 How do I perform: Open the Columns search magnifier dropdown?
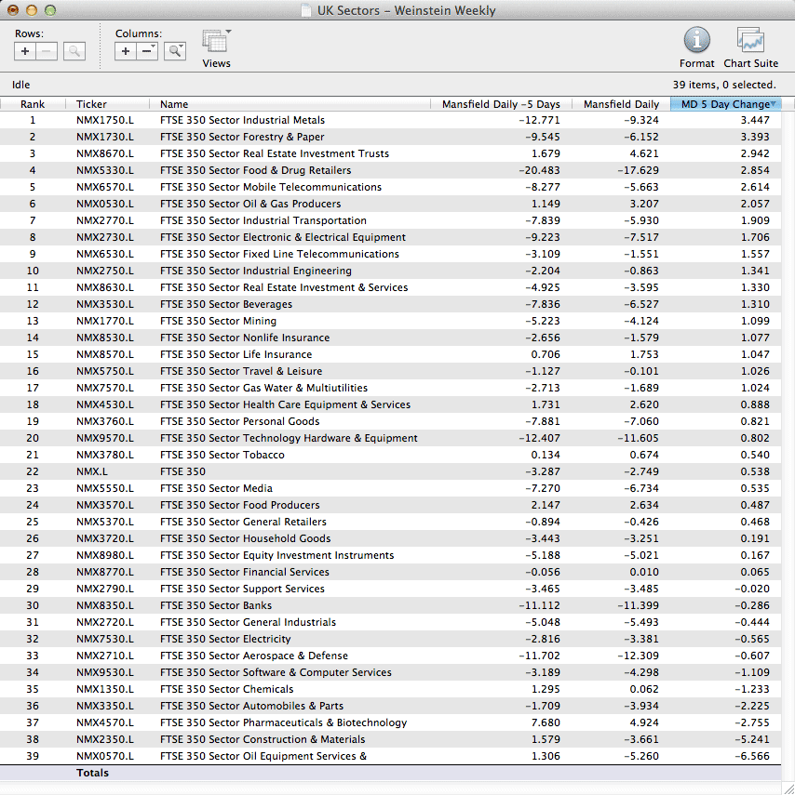coord(174,52)
